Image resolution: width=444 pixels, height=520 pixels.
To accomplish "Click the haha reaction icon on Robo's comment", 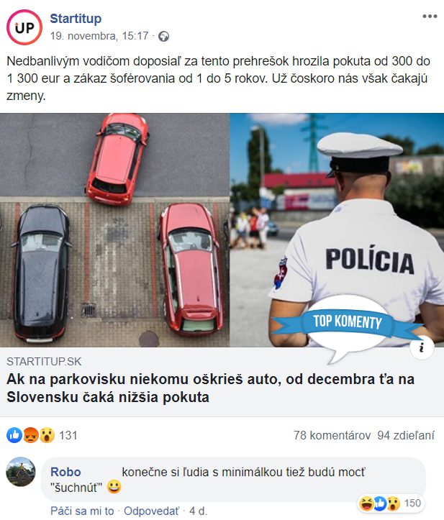I will [x=367, y=503].
